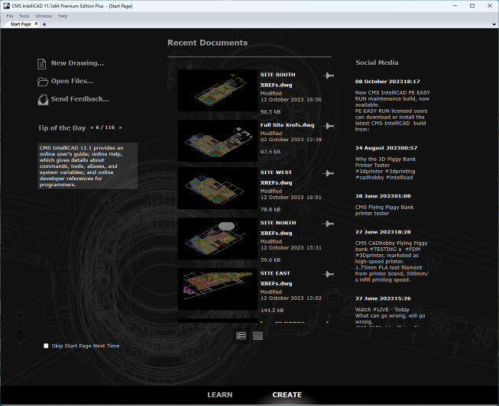
Task: Minimize the IntelliCAD window
Action: click(455, 5)
